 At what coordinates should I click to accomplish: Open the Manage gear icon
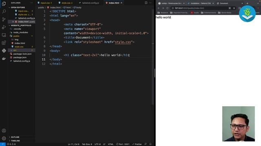[x=4, y=138]
